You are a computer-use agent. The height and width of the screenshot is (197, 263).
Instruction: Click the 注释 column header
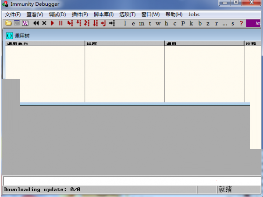[x=252, y=44]
